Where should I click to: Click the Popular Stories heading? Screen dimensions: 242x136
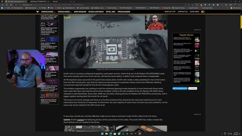pyautogui.click(x=186, y=35)
